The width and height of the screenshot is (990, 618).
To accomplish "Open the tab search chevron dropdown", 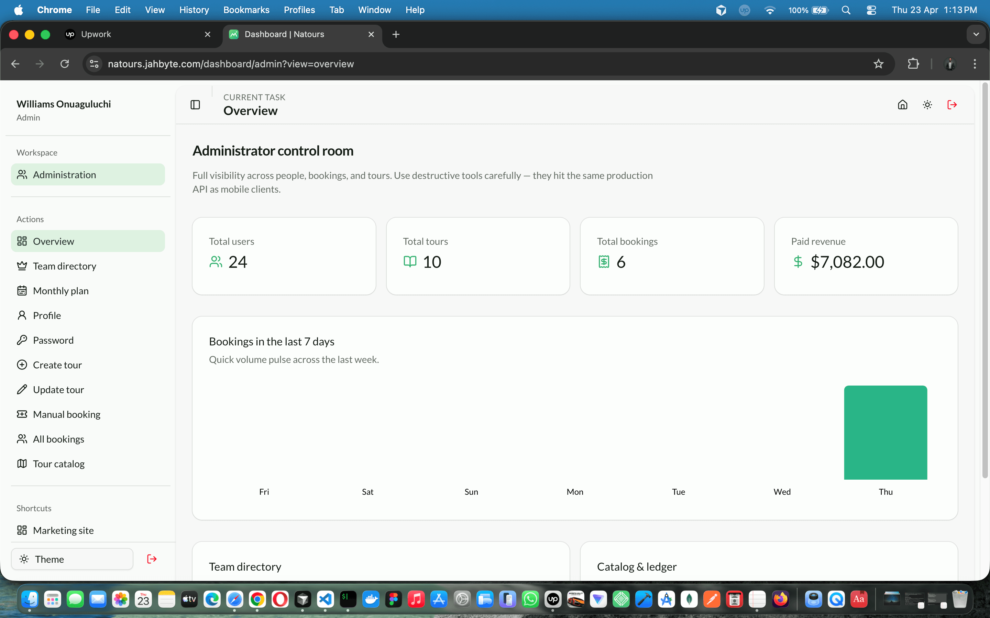I will (x=977, y=34).
